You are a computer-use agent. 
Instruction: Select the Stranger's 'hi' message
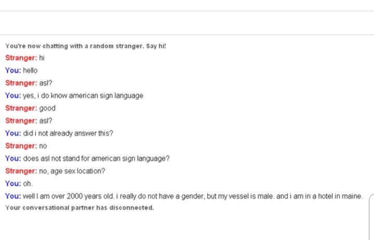(42, 58)
